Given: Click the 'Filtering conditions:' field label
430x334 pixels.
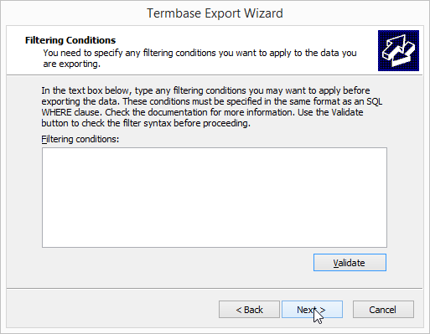Looking at the screenshot, I should [80, 139].
